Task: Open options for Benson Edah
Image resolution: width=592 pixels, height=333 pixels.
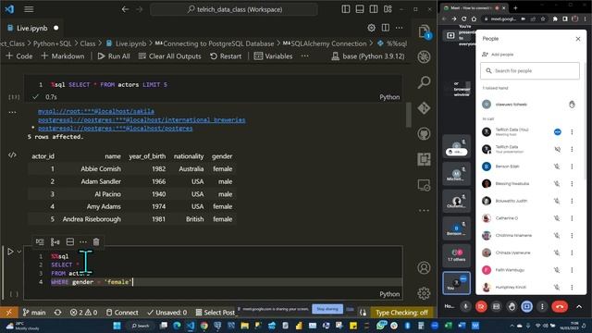Action: tap(572, 166)
